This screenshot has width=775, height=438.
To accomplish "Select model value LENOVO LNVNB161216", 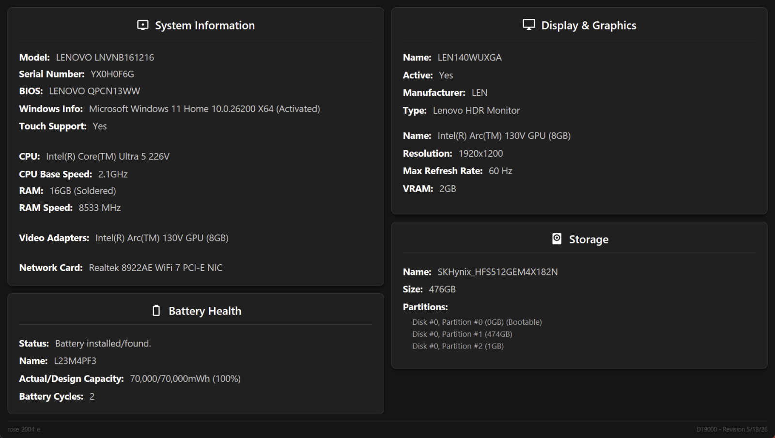I will [105, 58].
